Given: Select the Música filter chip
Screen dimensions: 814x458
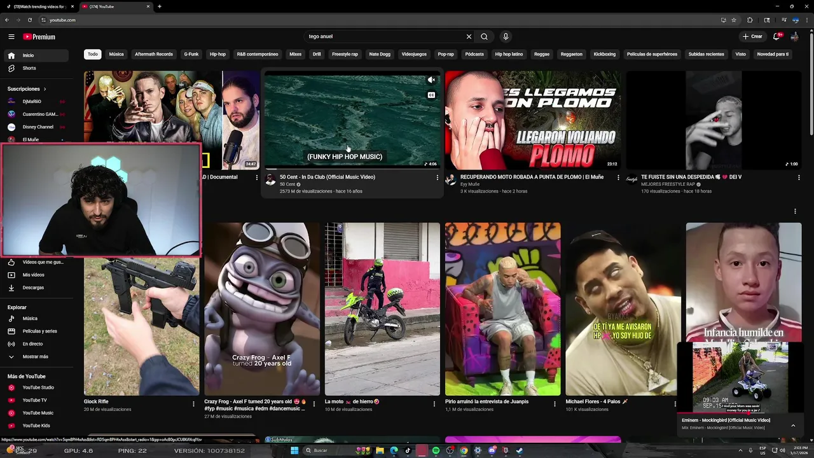Looking at the screenshot, I should (x=116, y=54).
